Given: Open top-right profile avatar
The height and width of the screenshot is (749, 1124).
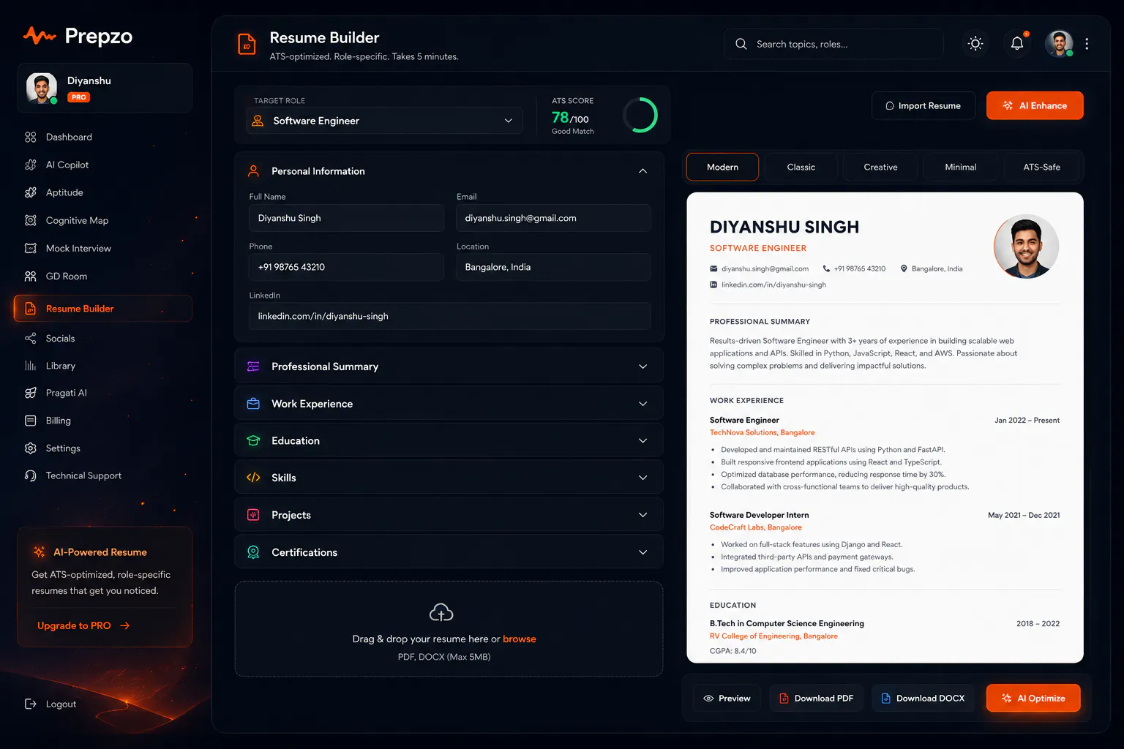Looking at the screenshot, I should [x=1059, y=44].
